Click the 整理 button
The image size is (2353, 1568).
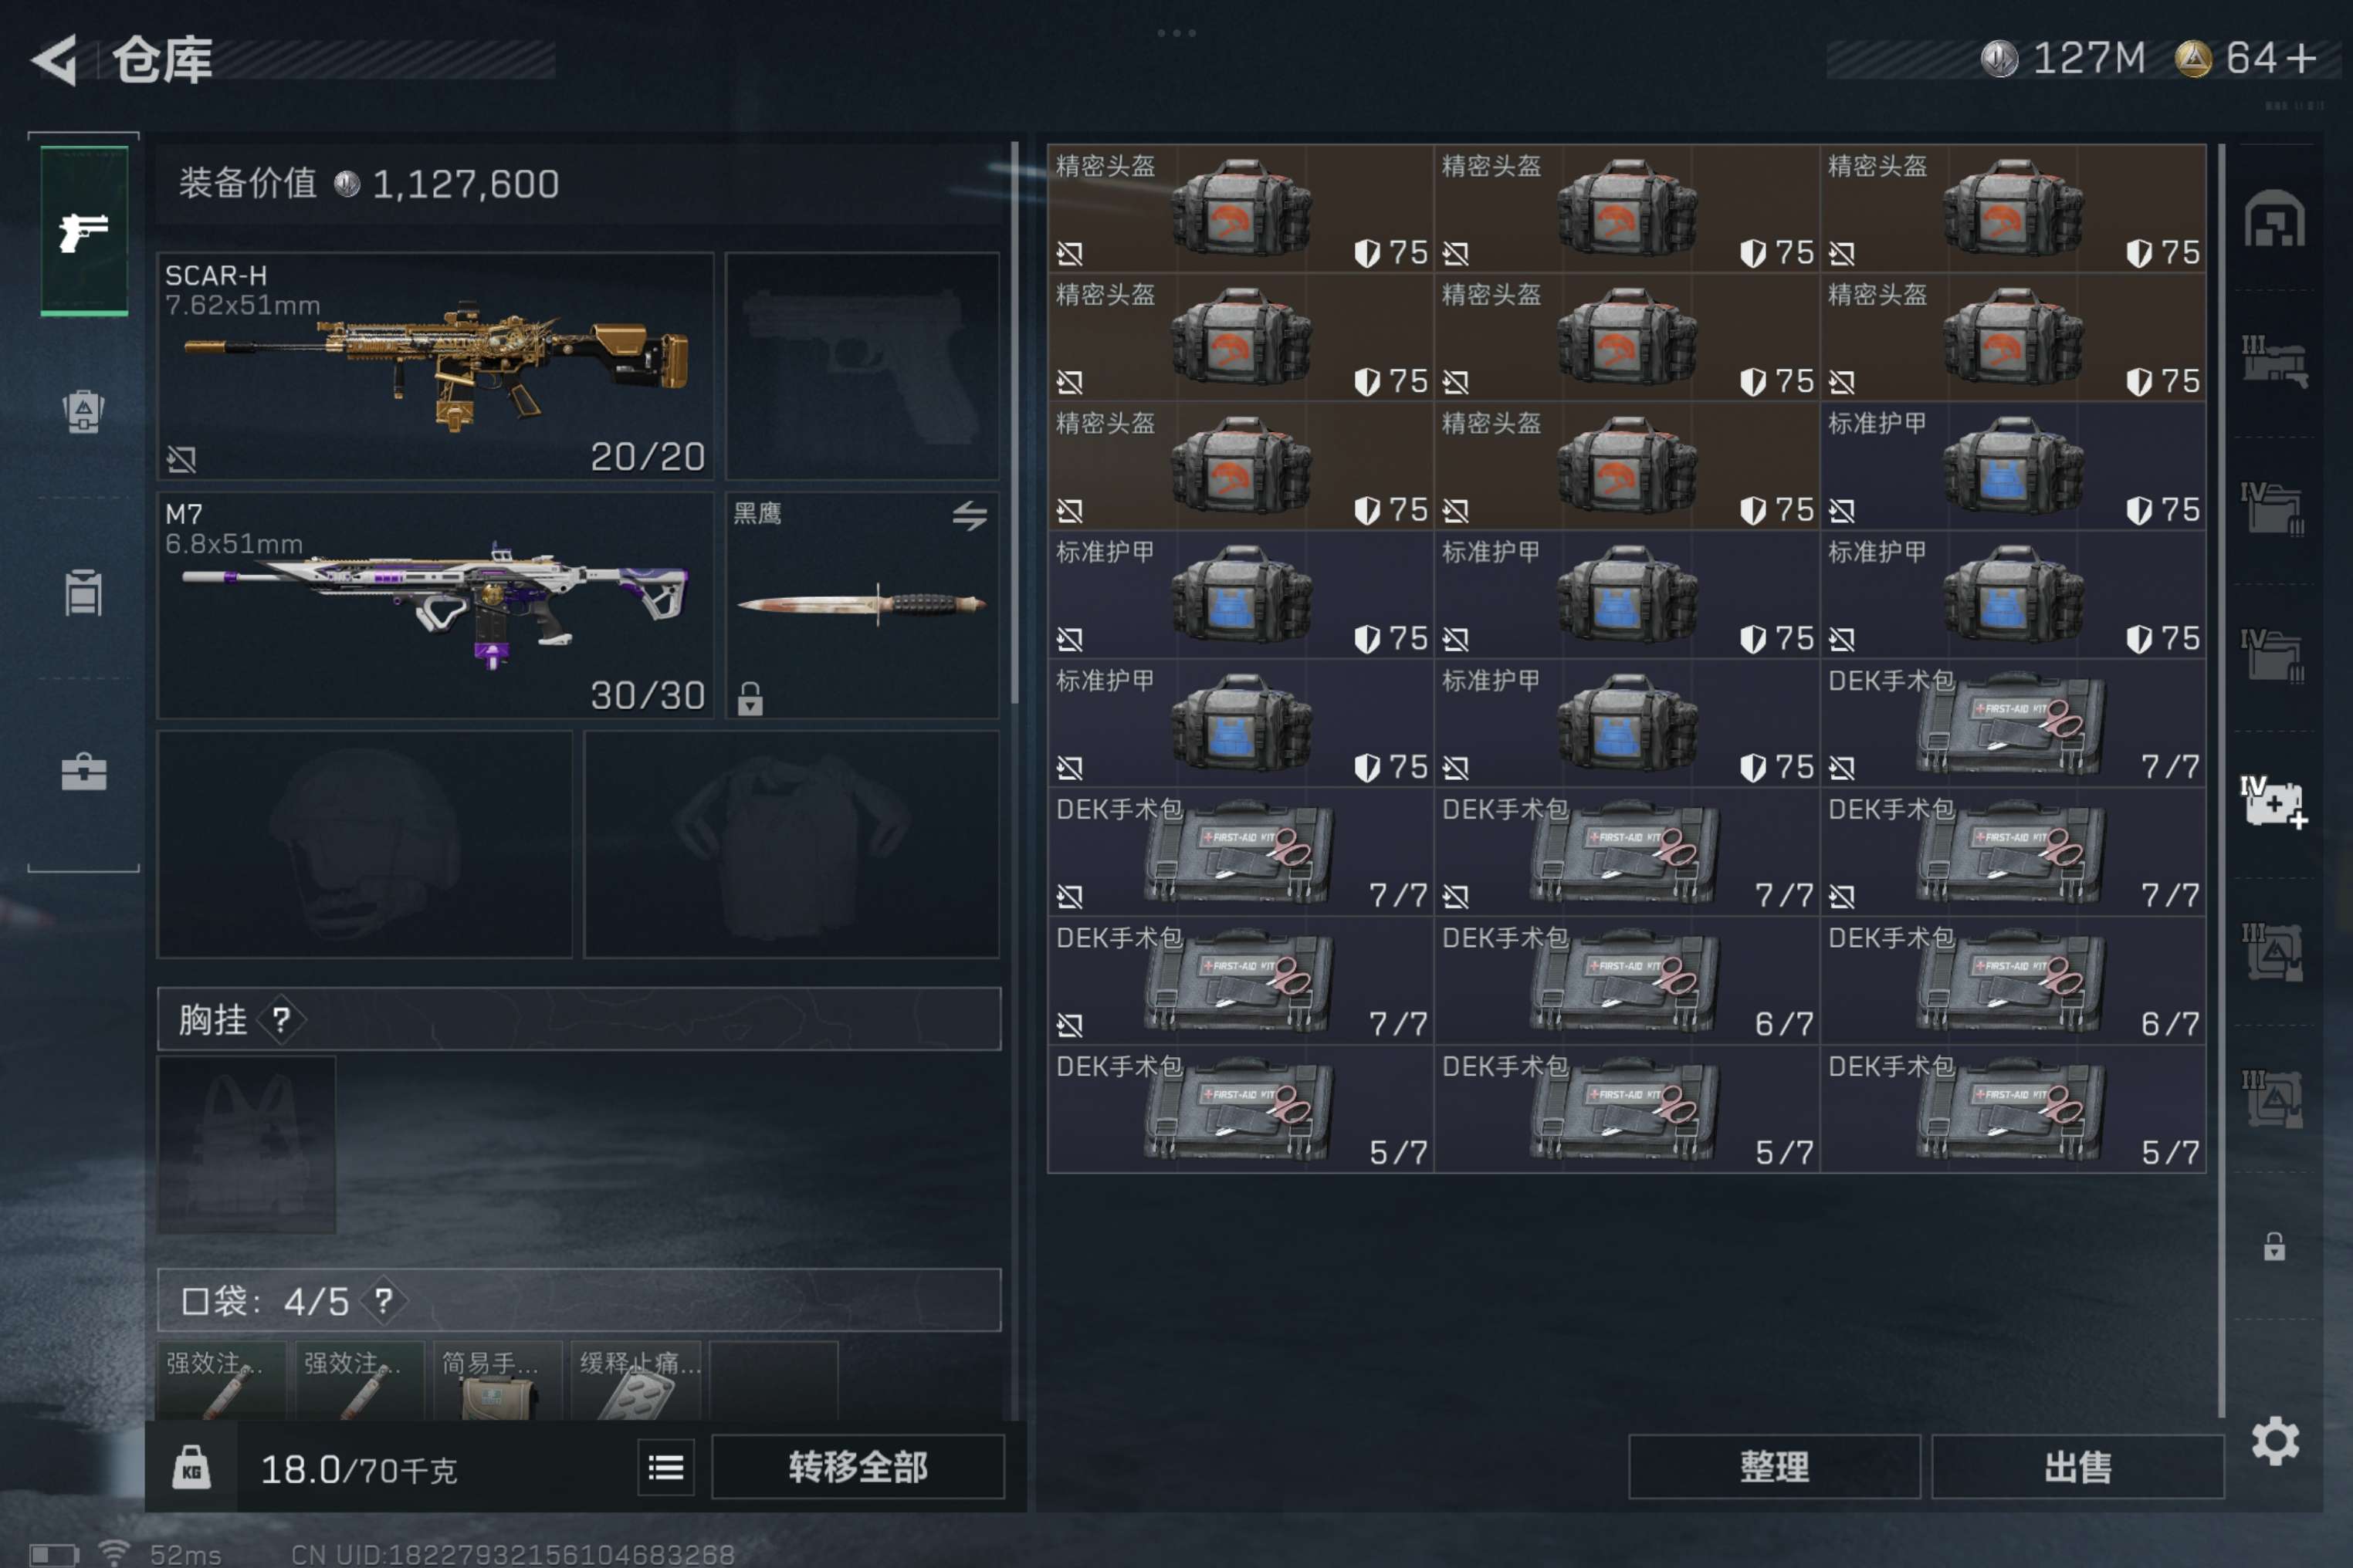coord(1774,1467)
